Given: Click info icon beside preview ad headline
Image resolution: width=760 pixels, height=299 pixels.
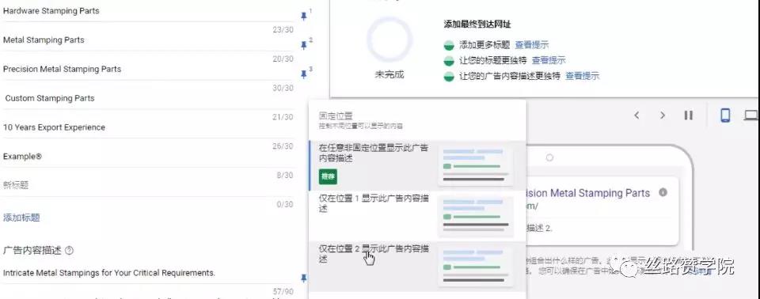Looking at the screenshot, I should [x=663, y=192].
